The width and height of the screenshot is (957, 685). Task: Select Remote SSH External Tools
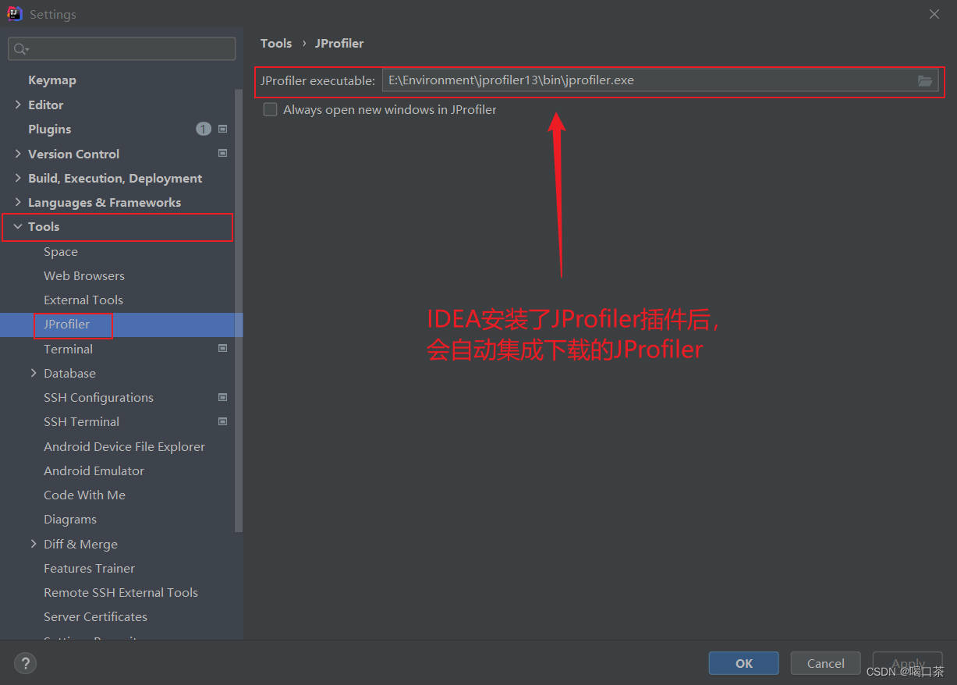click(x=121, y=592)
